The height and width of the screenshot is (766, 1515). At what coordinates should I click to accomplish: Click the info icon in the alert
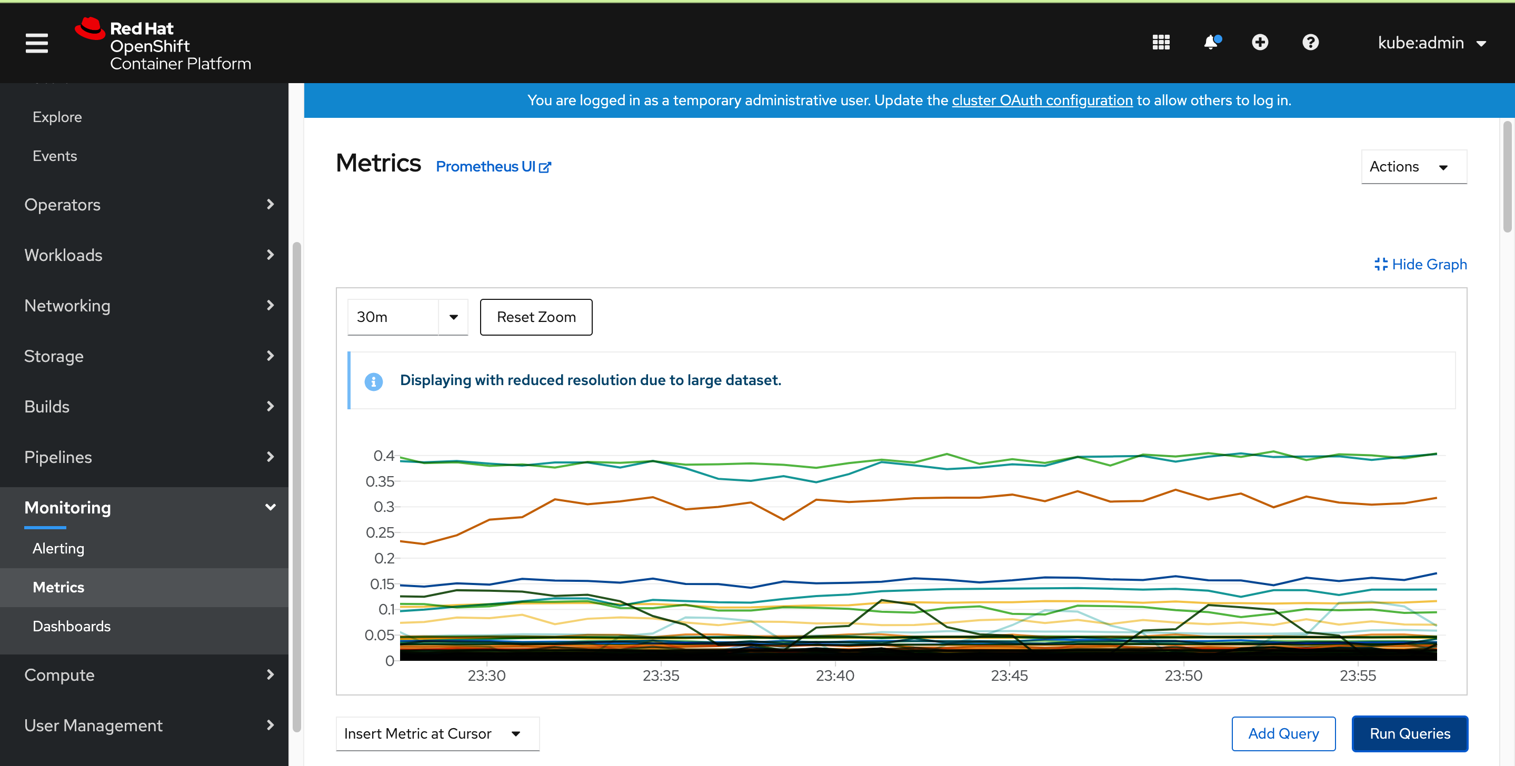coord(373,381)
